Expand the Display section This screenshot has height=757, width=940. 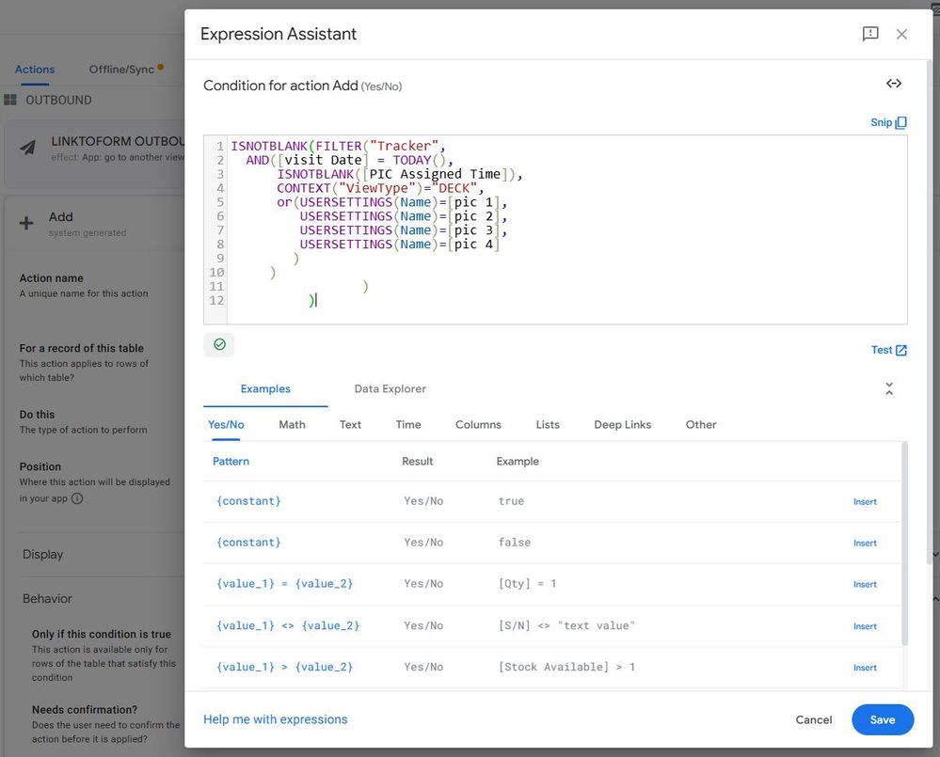[x=42, y=555]
